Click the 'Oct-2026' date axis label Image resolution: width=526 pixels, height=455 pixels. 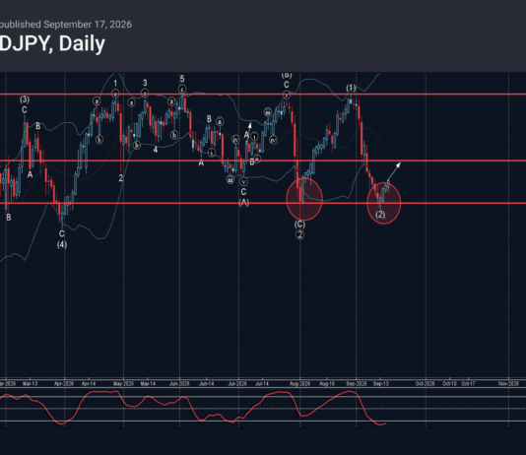click(425, 383)
